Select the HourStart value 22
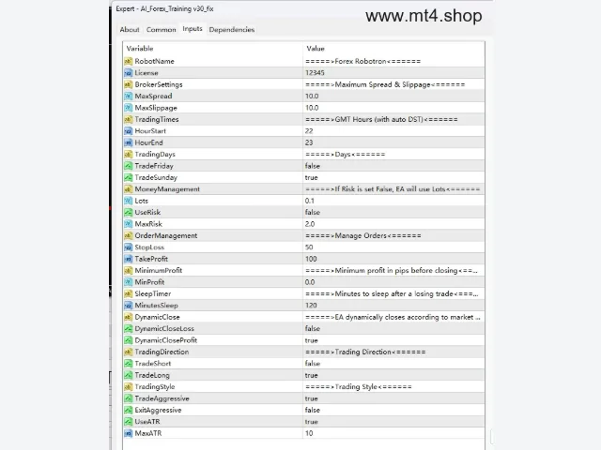Screen dimensions: 601x450 click(x=309, y=131)
